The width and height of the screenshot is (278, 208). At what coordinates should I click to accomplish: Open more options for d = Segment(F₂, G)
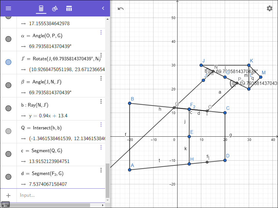pos(101,170)
